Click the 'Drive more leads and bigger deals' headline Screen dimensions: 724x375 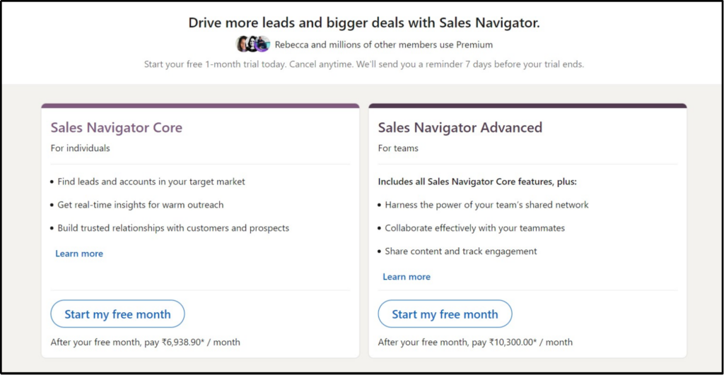coord(363,23)
